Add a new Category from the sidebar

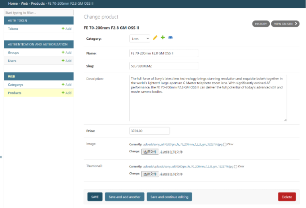click(x=66, y=85)
